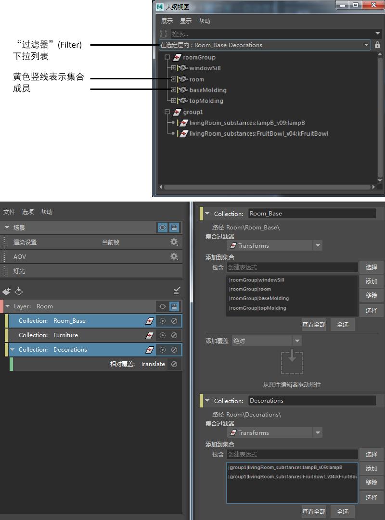Image resolution: width=385 pixels, height=520 pixels.
Task: Click the transform filter icon on Decorations collection
Action: (150, 350)
